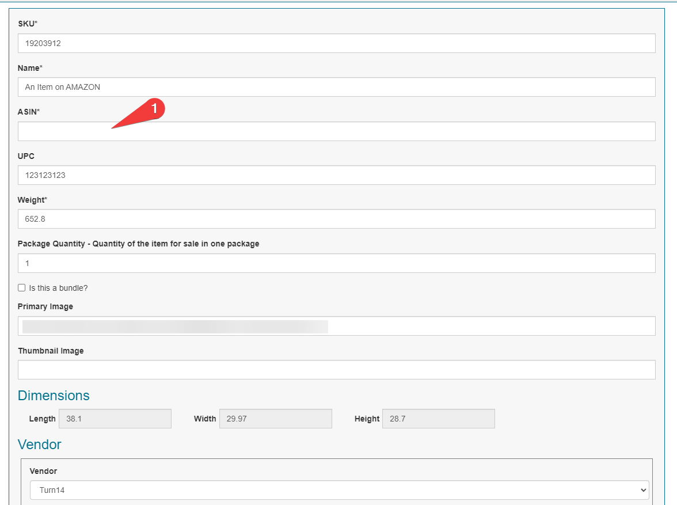Click the 'SKU*' label text
The width and height of the screenshot is (677, 505).
[x=28, y=24]
